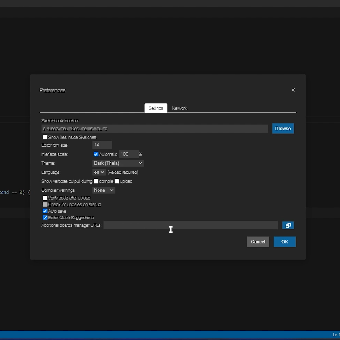Click the (Reload required) note

[x=123, y=172]
